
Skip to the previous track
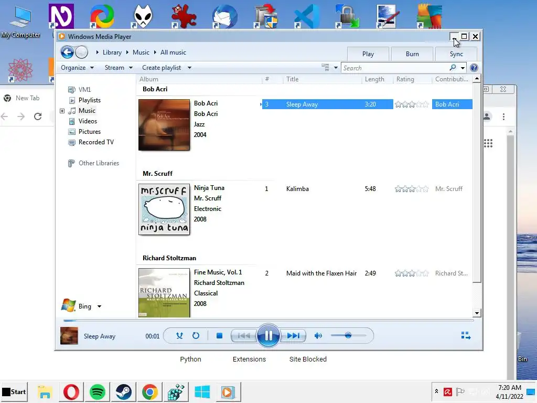coord(244,335)
